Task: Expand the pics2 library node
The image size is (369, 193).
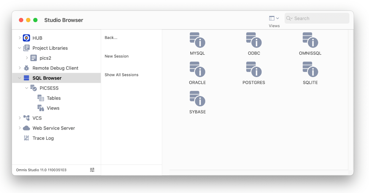Action: tap(27, 58)
